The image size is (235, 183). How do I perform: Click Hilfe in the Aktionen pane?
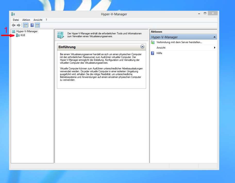click(159, 53)
